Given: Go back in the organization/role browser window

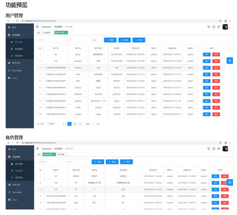Looking at the screenshot, I should pyautogui.click(x=9, y=143).
